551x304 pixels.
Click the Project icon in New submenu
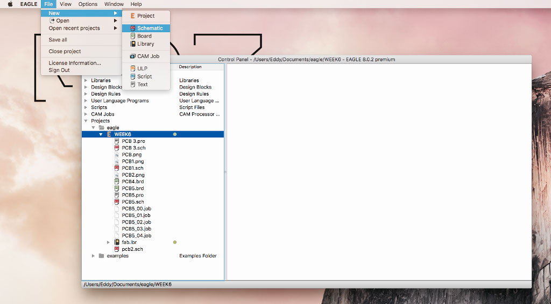[133, 16]
